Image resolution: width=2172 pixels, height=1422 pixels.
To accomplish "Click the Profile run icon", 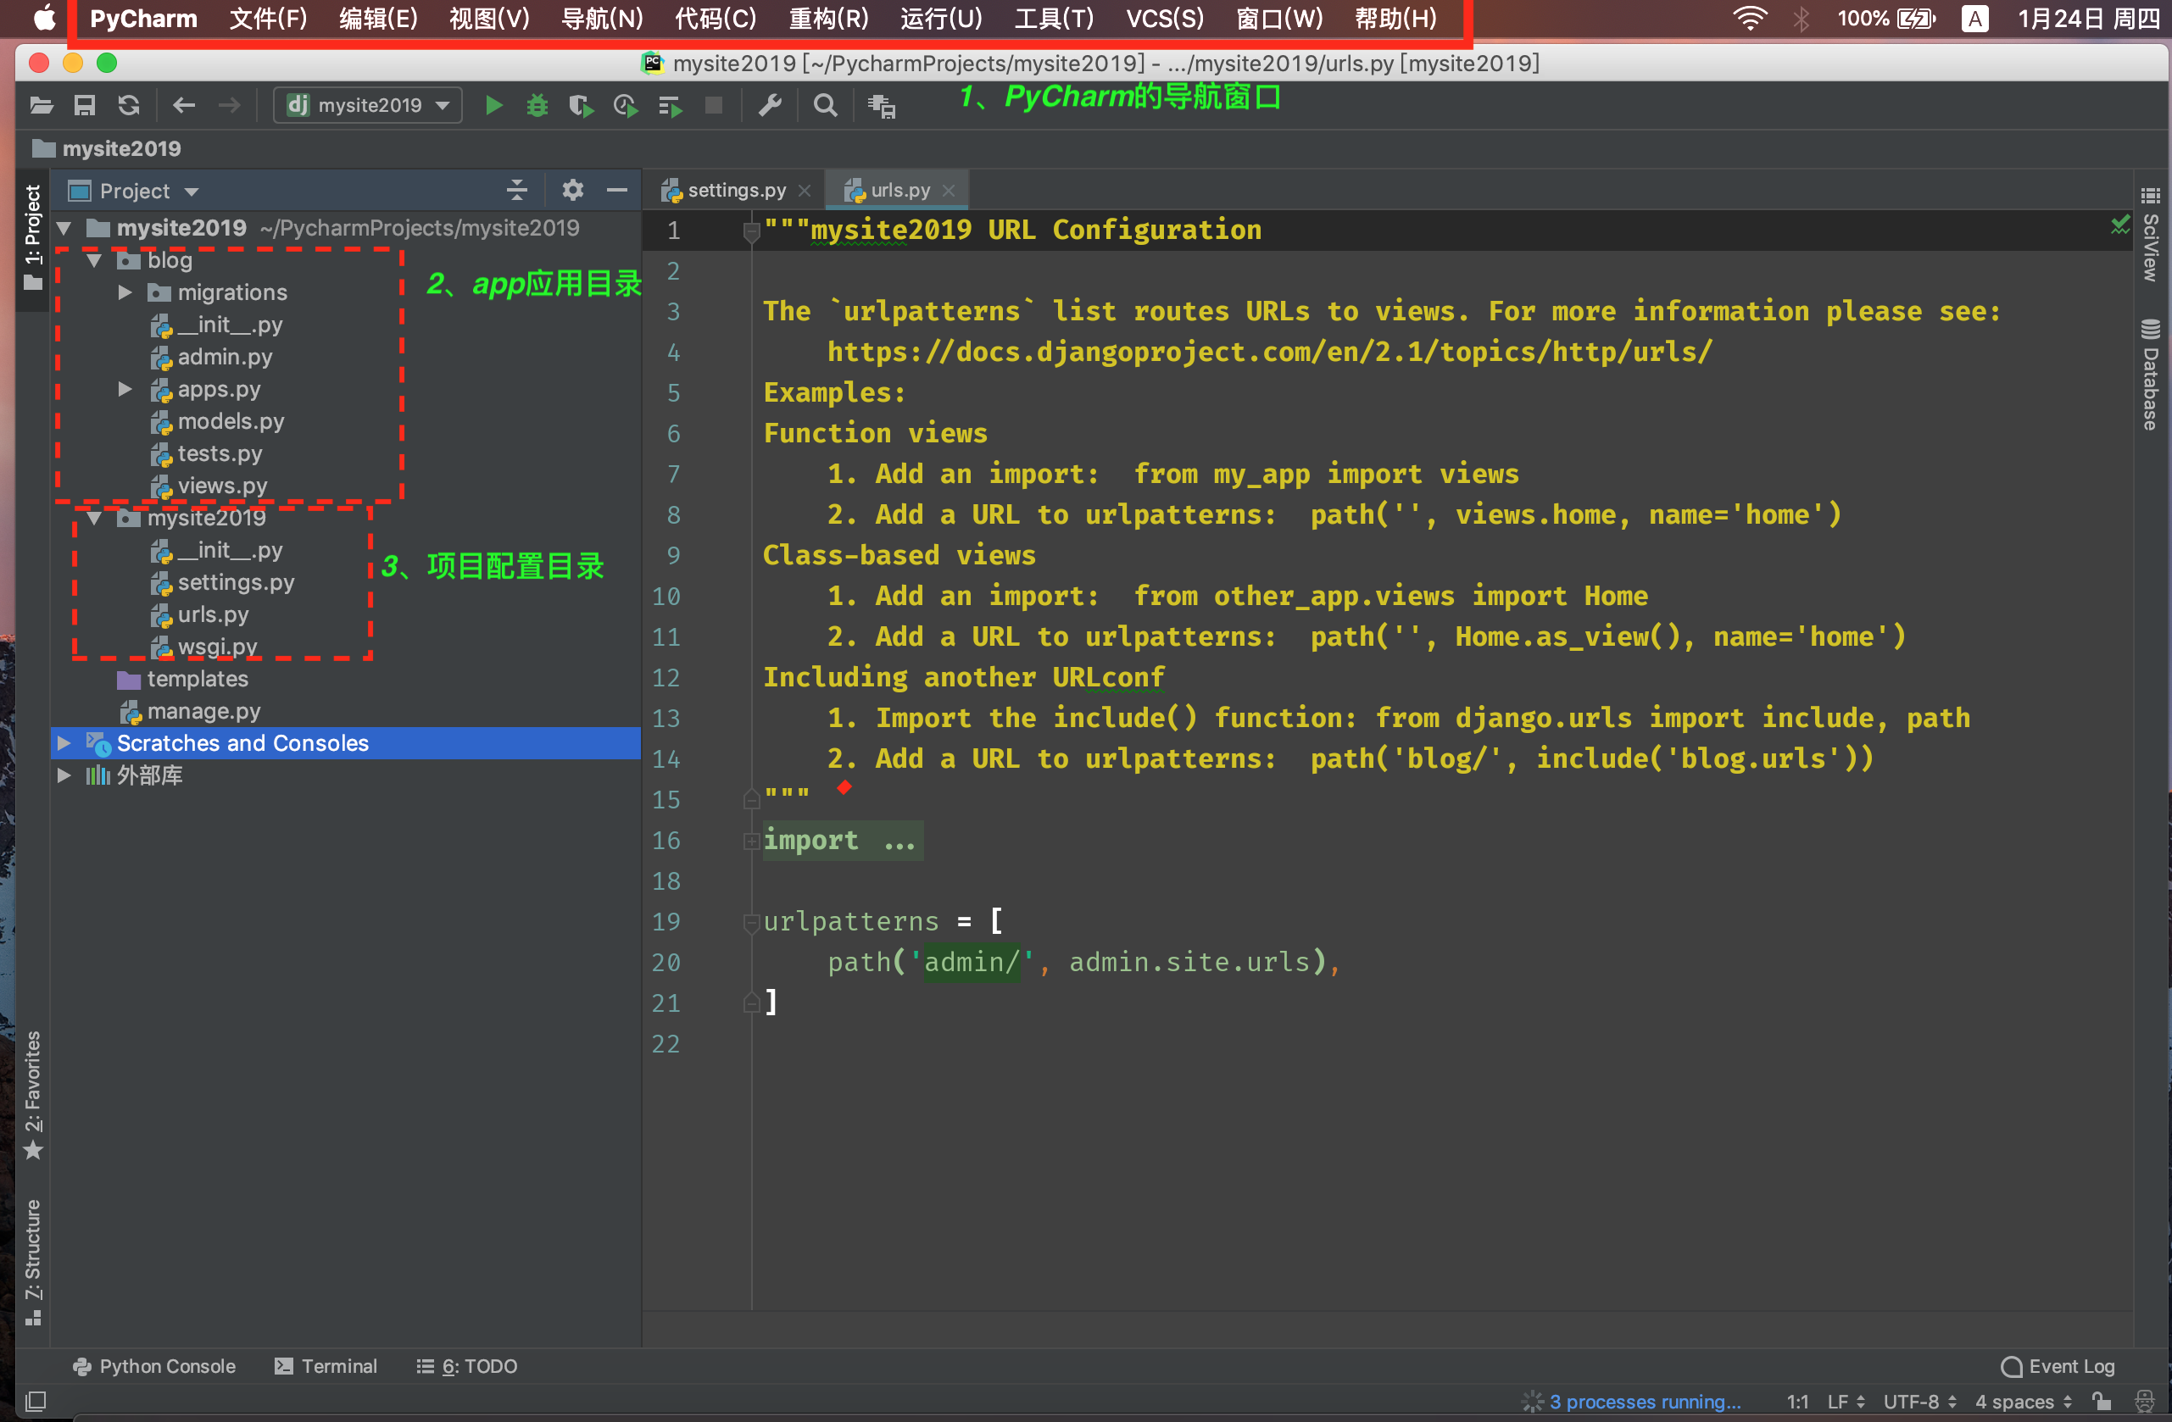I will tap(625, 107).
